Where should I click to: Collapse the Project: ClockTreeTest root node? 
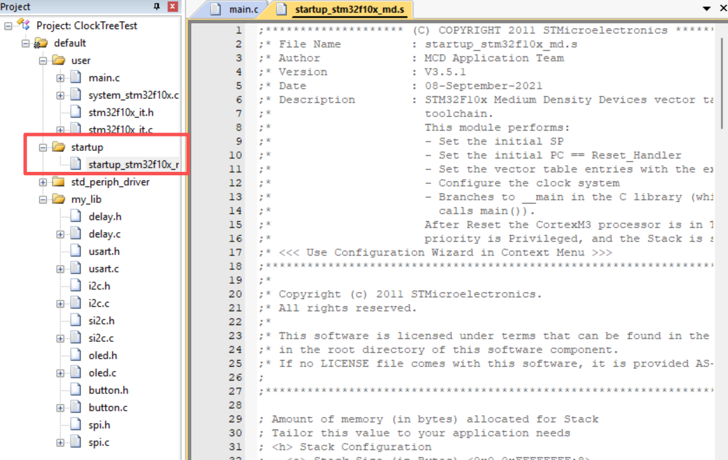point(8,25)
